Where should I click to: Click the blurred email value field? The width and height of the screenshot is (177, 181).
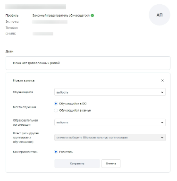[50, 22]
